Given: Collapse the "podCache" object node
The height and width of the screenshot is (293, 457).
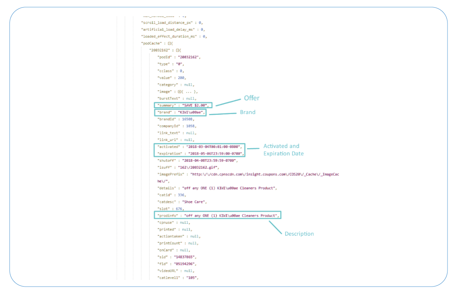Looking at the screenshot, I should pyautogui.click(x=169, y=43).
